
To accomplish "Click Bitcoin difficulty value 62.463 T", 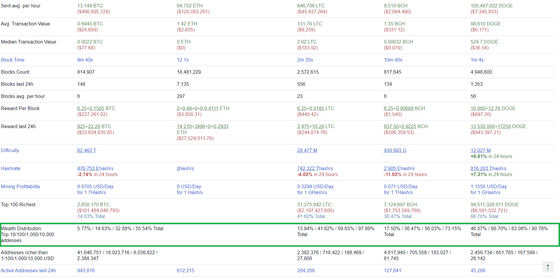I will (87, 151).
